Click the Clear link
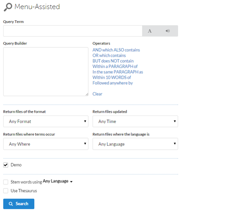 coord(97,94)
